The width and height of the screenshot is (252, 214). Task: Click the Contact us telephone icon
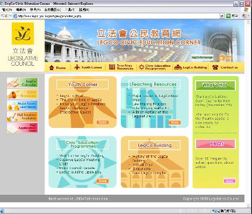[x=215, y=67]
